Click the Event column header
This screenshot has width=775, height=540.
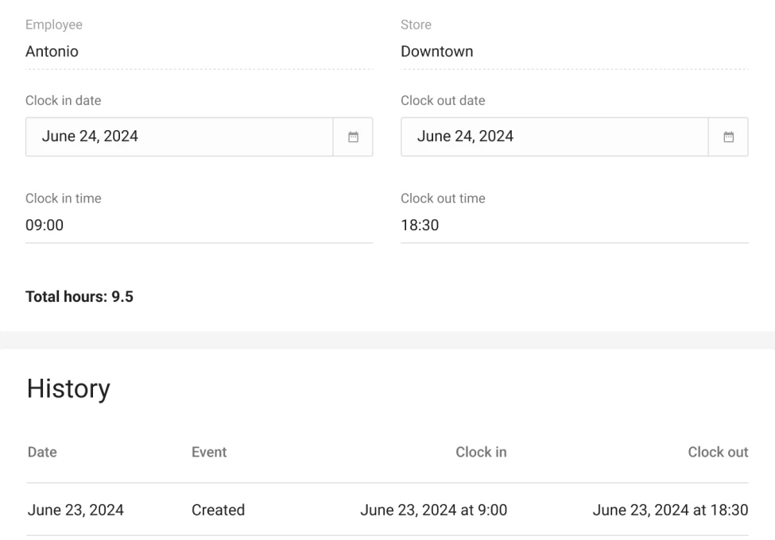209,452
